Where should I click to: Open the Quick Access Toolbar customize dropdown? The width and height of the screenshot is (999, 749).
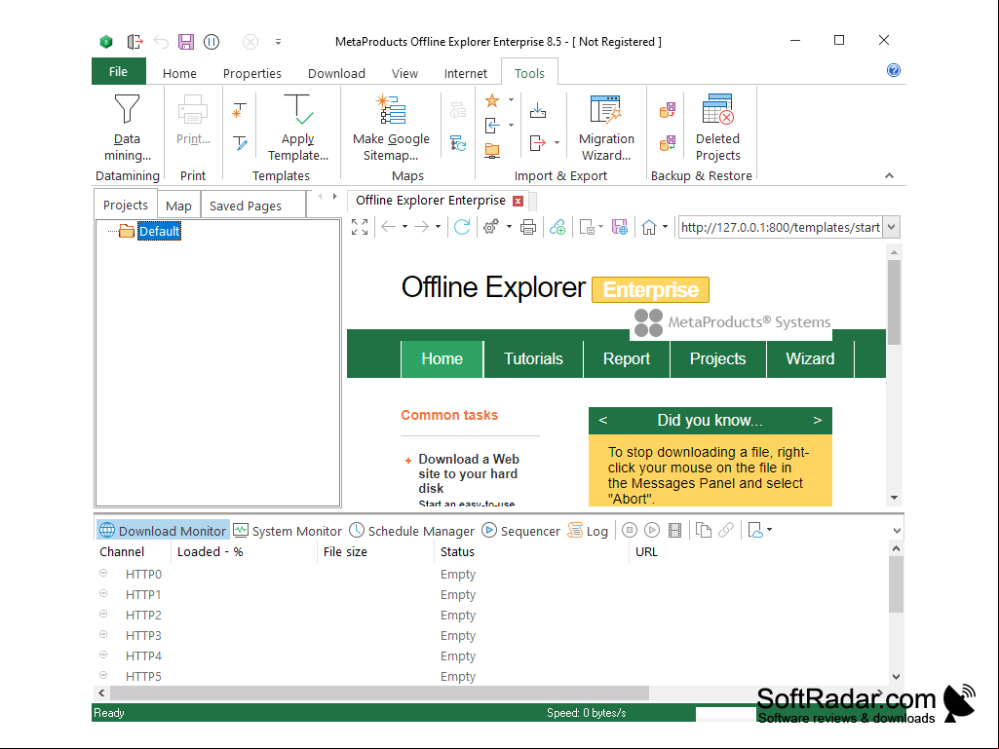(x=279, y=42)
